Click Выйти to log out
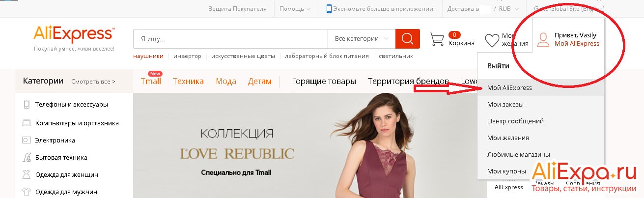Viewport: 644px width, 198px height. click(x=498, y=66)
